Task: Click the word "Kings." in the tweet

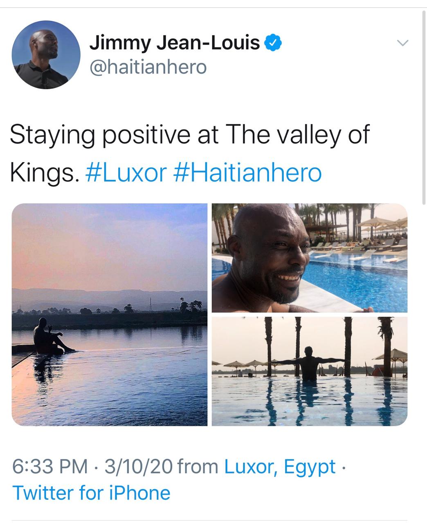Action: coord(43,172)
